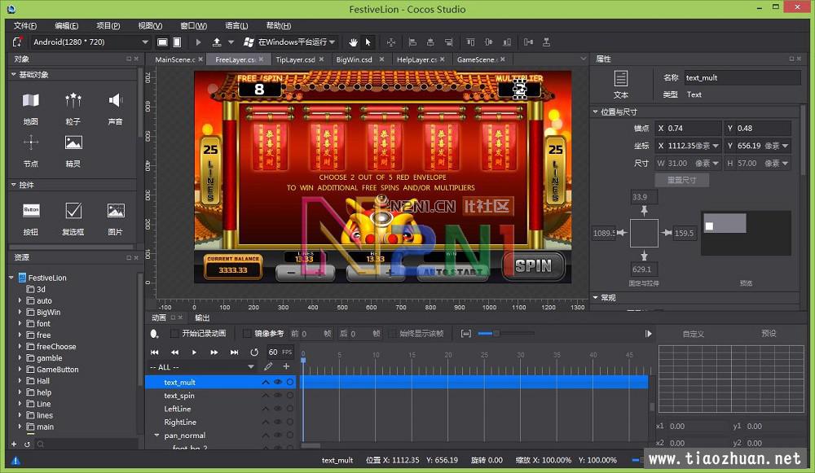Add the Image (图片) widget
815x473 pixels.
pos(116,219)
